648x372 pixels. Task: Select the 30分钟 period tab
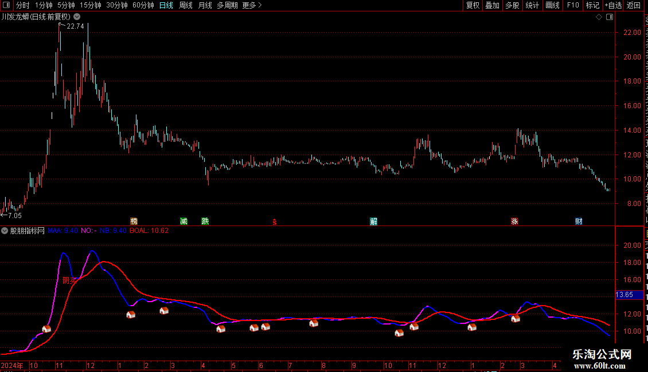117,5
